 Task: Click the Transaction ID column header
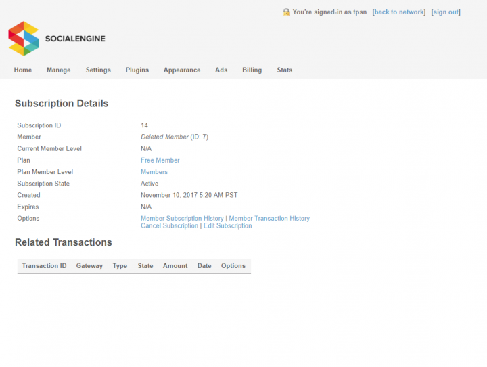[44, 266]
